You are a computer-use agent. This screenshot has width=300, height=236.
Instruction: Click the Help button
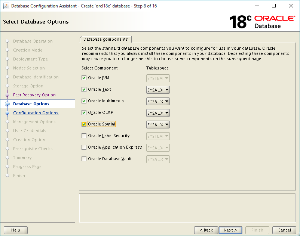16,230
